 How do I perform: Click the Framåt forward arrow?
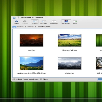[25, 22]
